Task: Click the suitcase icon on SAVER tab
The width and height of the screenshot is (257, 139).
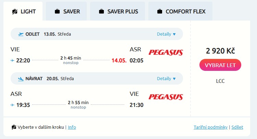Action: (x=57, y=11)
